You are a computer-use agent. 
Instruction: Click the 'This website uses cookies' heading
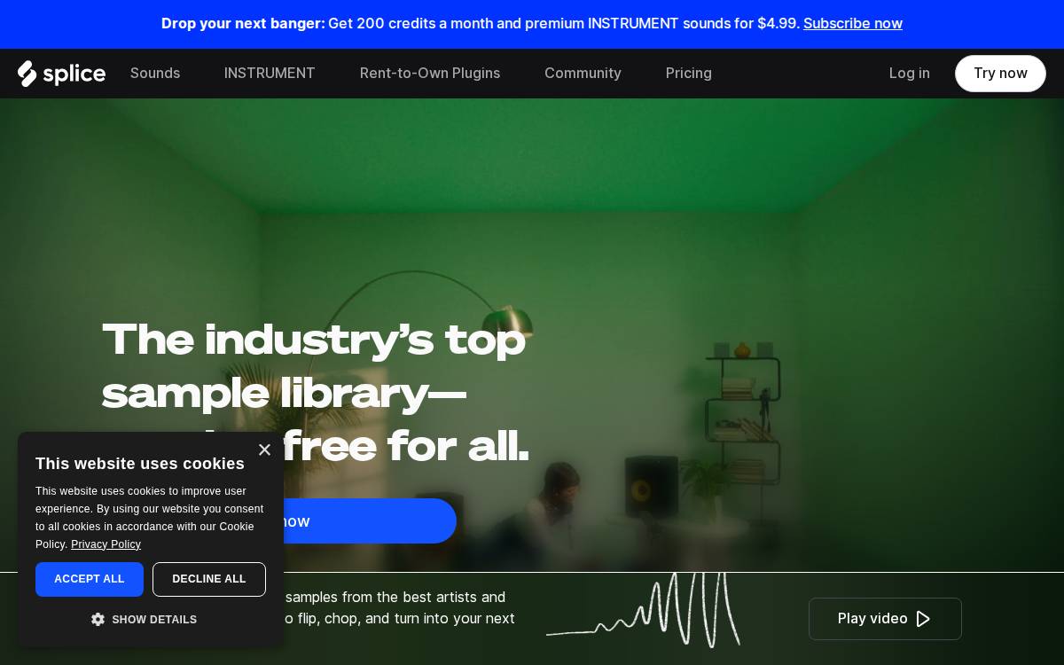pos(140,464)
